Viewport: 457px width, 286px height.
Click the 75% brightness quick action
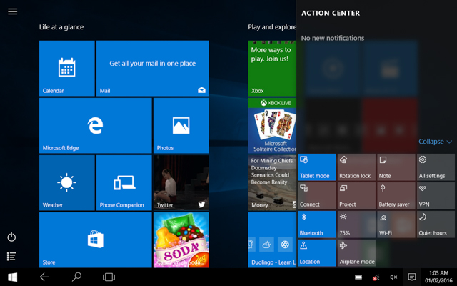356,225
